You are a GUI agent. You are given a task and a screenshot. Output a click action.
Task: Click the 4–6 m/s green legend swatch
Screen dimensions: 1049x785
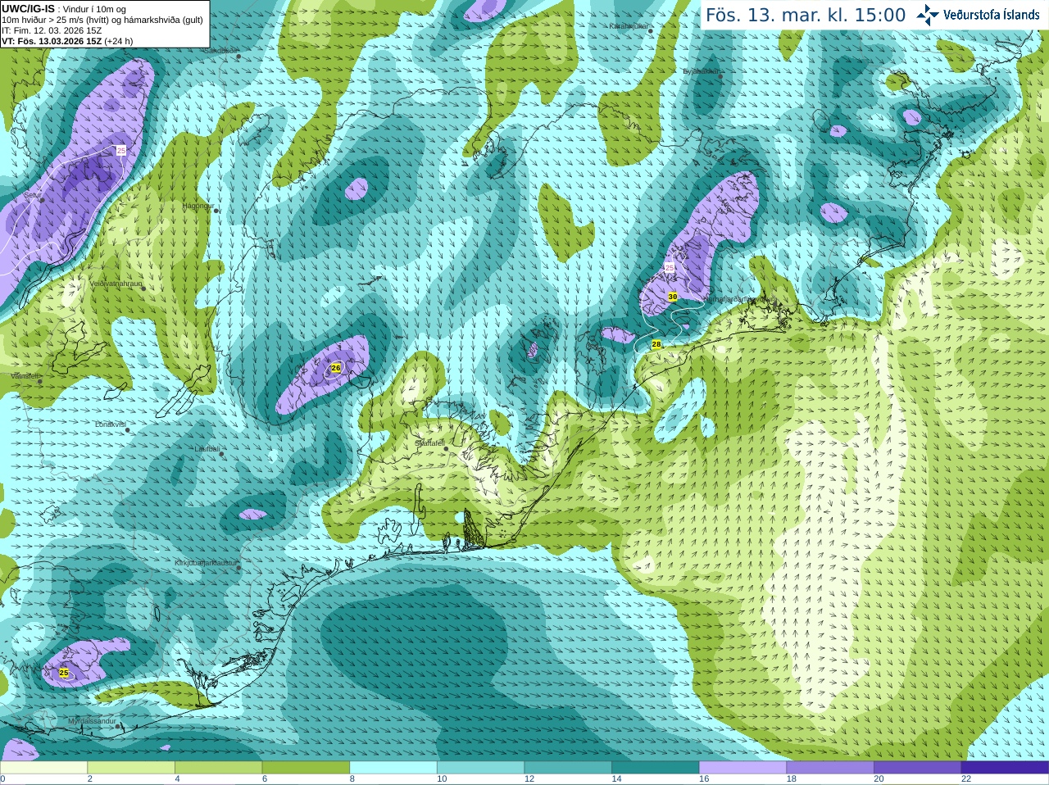[218, 768]
